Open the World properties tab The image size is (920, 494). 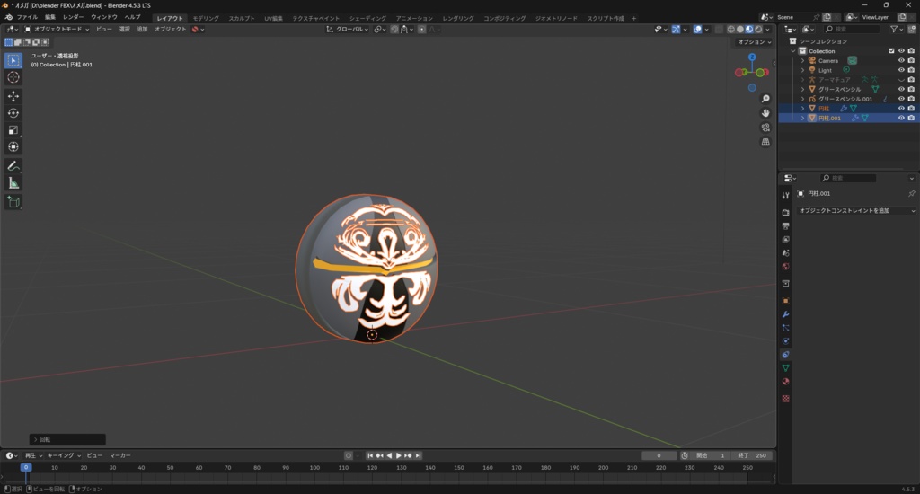(785, 267)
